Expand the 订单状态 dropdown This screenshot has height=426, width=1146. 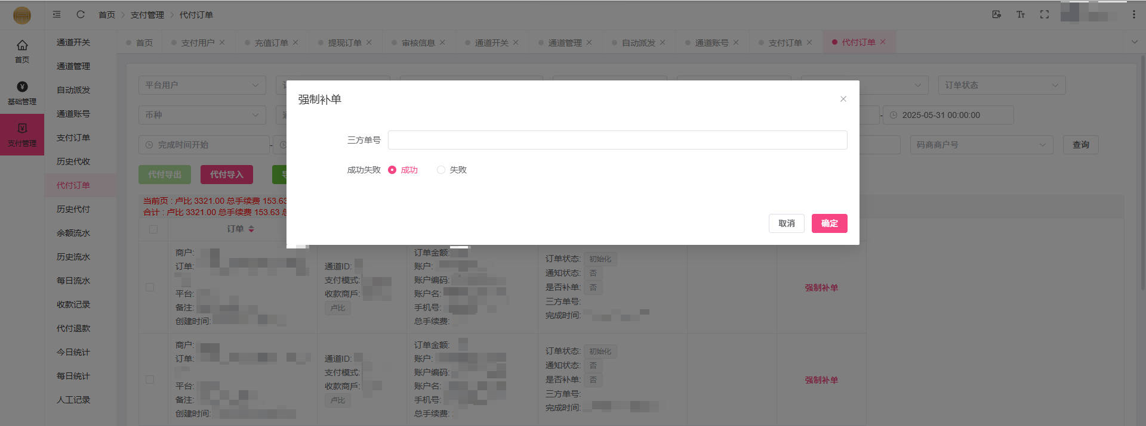pos(1001,85)
